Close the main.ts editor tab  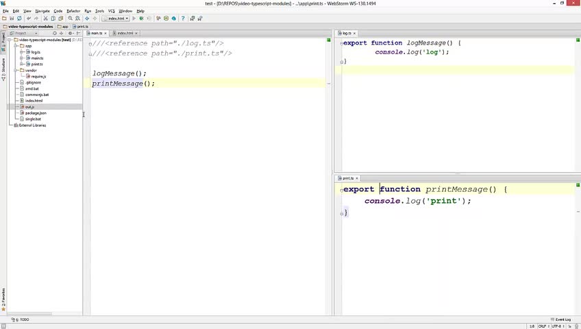(107, 33)
